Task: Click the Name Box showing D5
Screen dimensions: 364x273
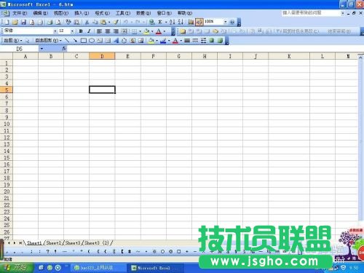Action: click(x=20, y=49)
